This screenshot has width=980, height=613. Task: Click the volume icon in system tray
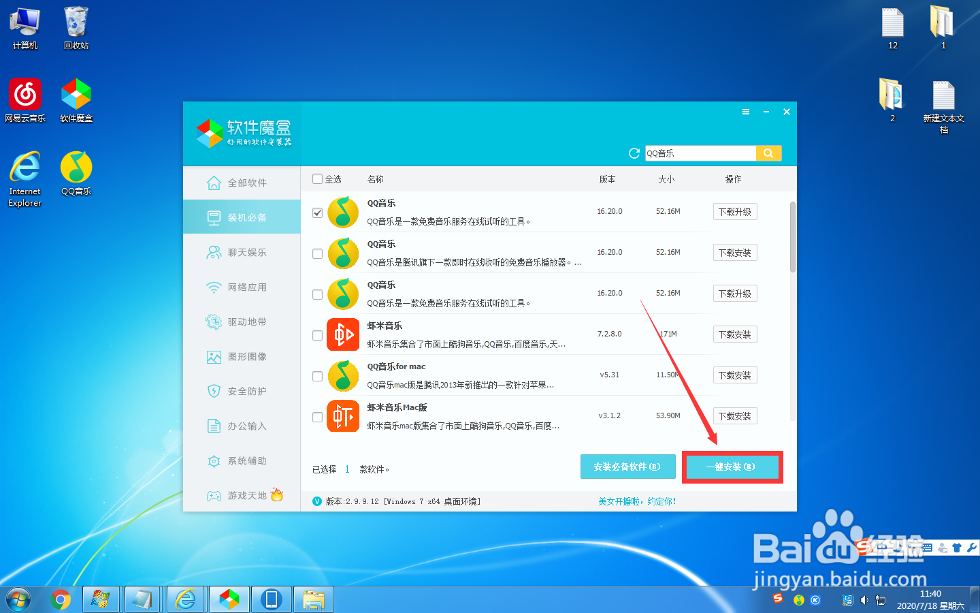tap(864, 600)
